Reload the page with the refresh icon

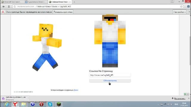pos(15,7)
